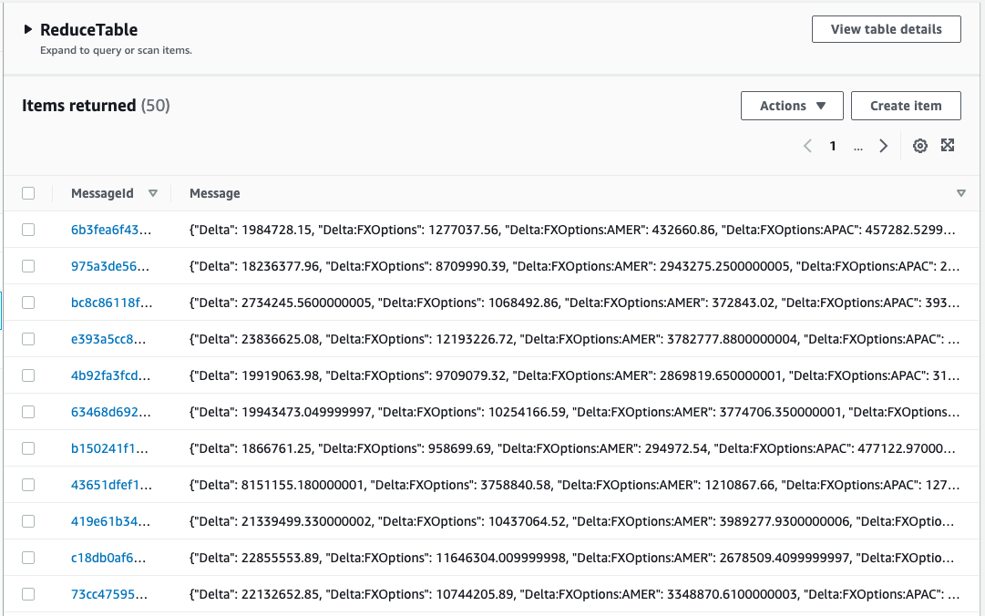Open item 4b92fa3fcd link
The height and width of the screenshot is (616, 985).
[x=110, y=375]
